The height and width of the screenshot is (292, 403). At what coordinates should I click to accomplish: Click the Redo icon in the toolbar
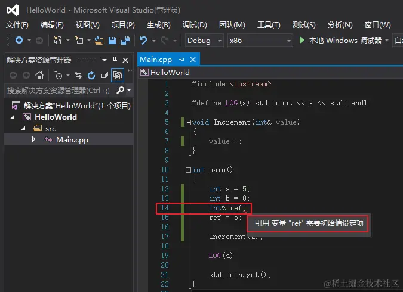tap(165, 41)
